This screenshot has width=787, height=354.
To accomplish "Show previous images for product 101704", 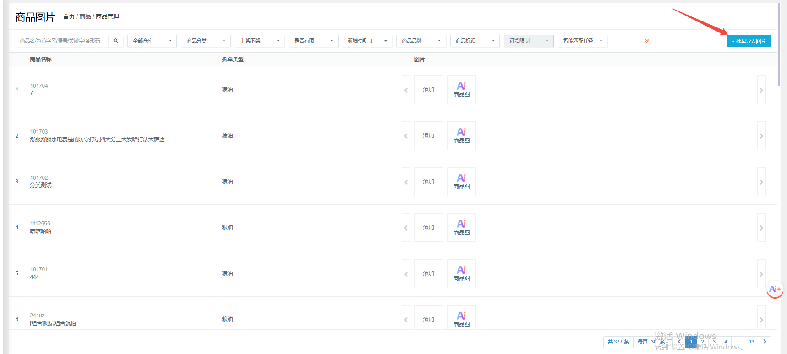I will tap(406, 90).
